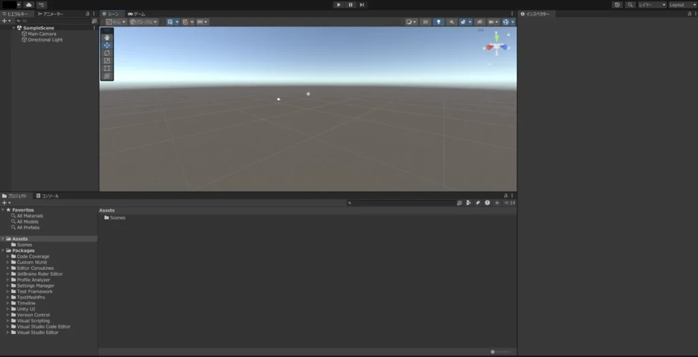Open Unity cloud services icon
Screen dimensions: 698x357
[29, 5]
